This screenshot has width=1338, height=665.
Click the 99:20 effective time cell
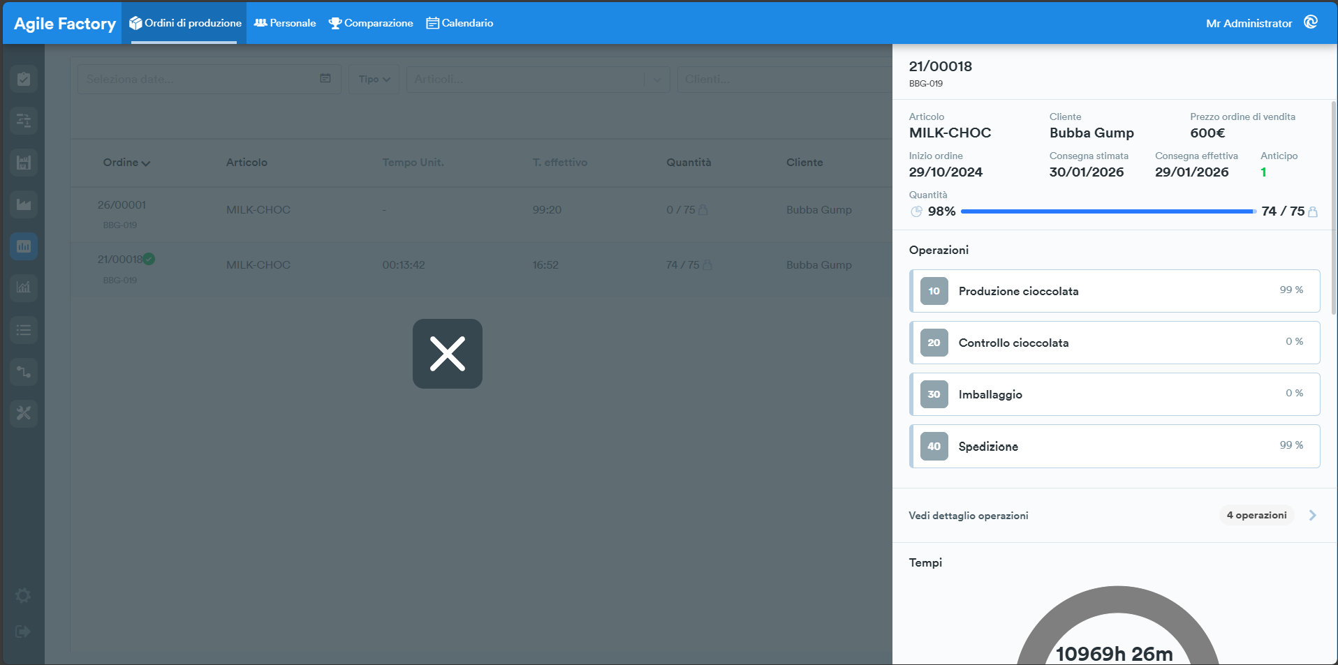coord(547,209)
